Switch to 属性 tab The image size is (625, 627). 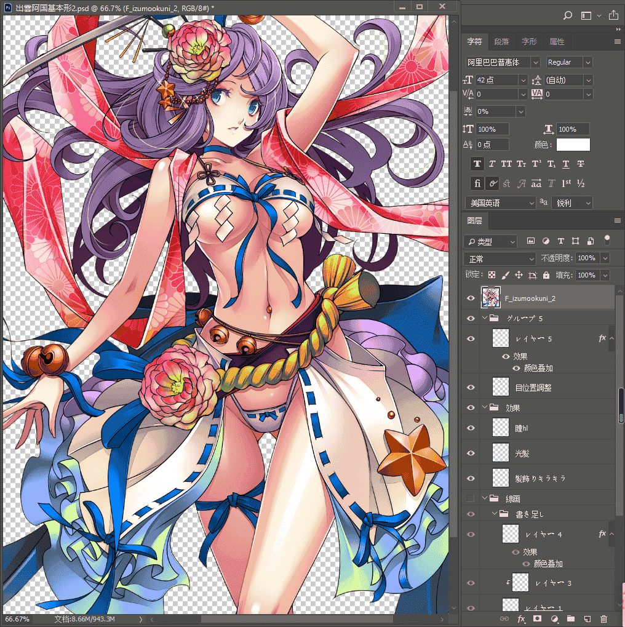(x=557, y=42)
